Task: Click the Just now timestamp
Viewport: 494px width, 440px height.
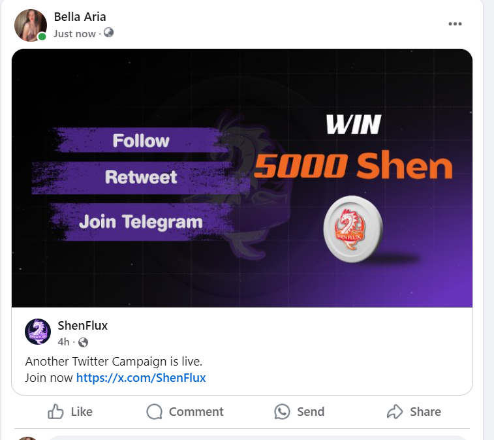Action: click(74, 33)
